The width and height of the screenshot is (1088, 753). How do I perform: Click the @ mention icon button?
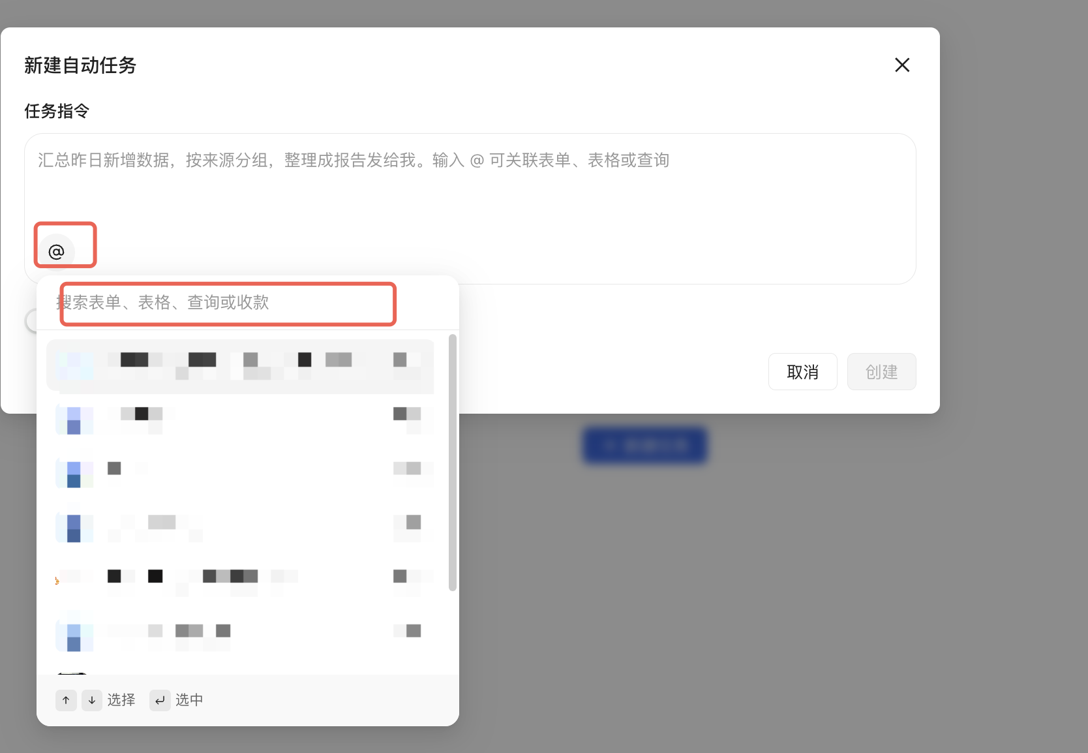pyautogui.click(x=57, y=251)
